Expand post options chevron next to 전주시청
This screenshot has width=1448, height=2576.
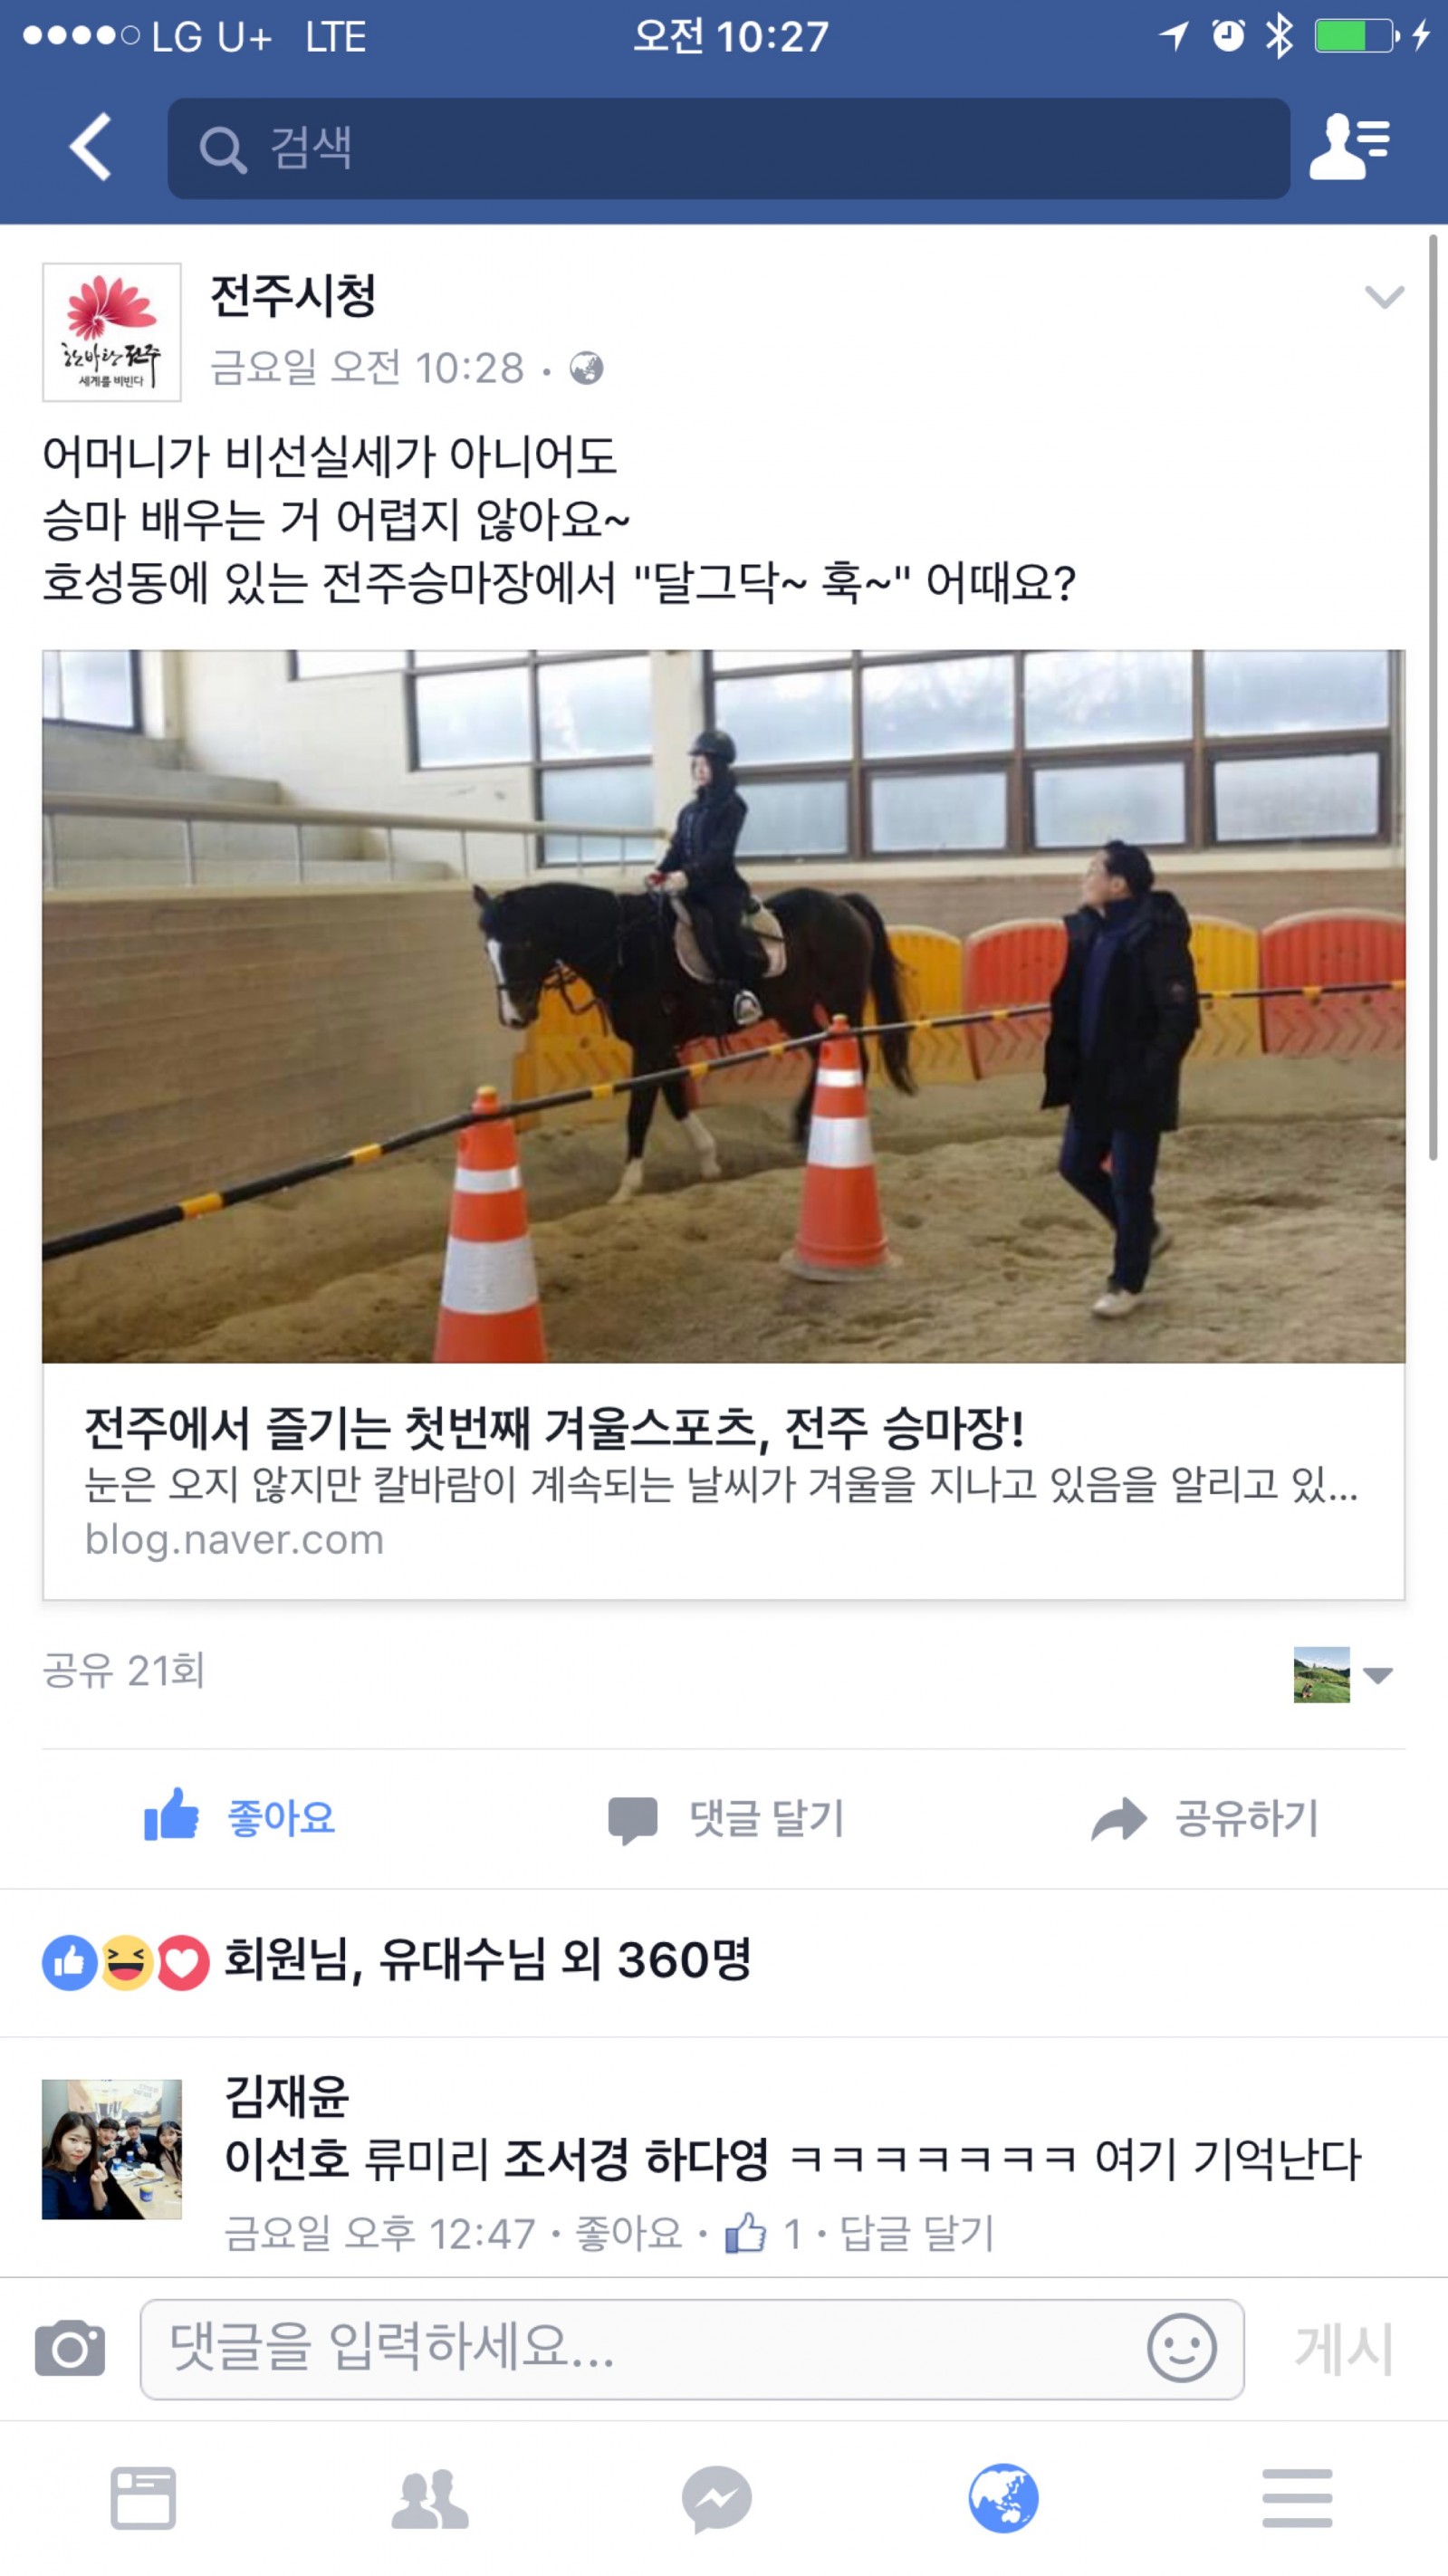(x=1384, y=297)
